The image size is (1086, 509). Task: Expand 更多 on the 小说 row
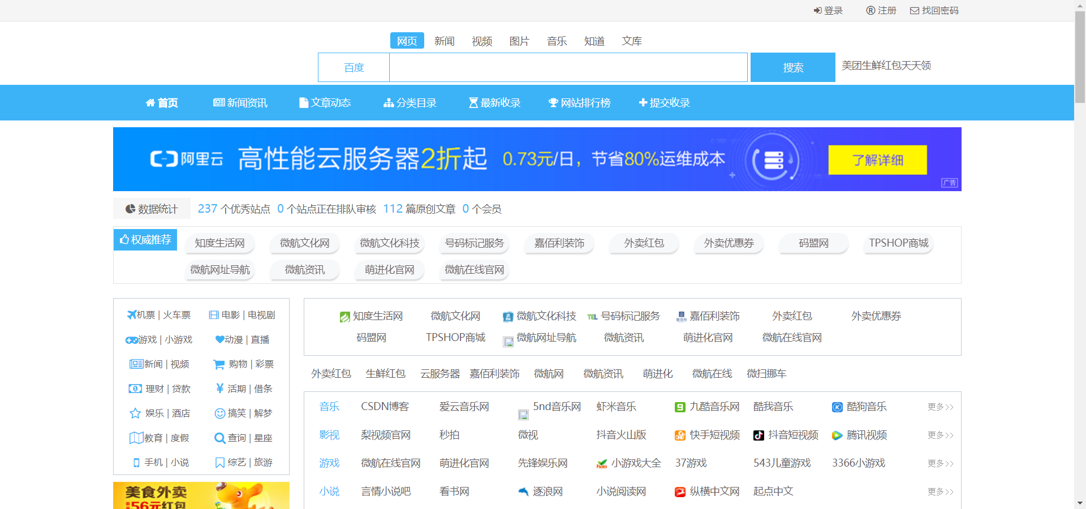(x=940, y=491)
